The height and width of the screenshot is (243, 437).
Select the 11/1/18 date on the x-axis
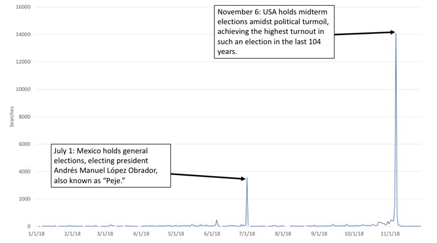(x=391, y=234)
